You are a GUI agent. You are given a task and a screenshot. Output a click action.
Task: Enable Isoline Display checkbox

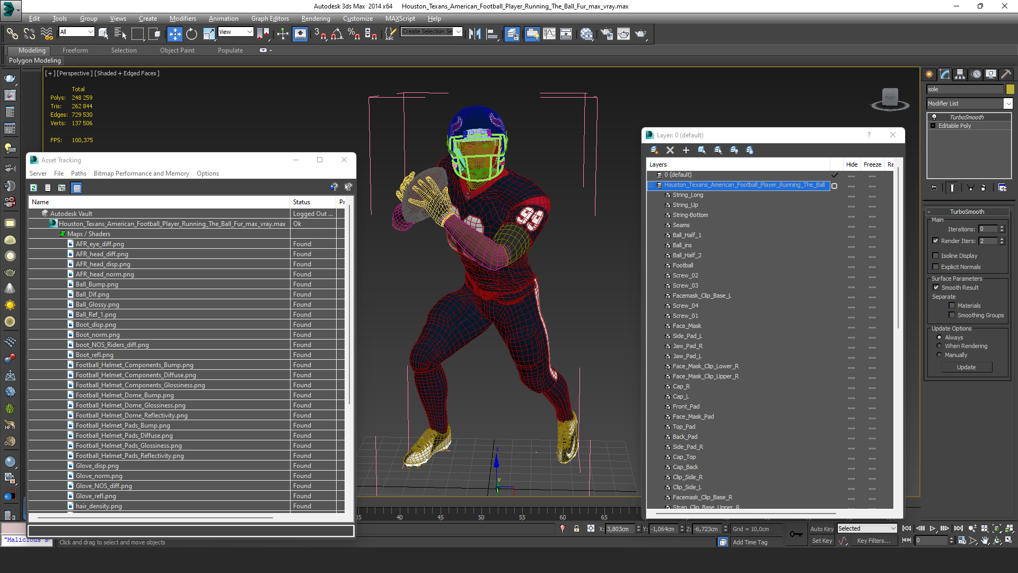tap(936, 256)
